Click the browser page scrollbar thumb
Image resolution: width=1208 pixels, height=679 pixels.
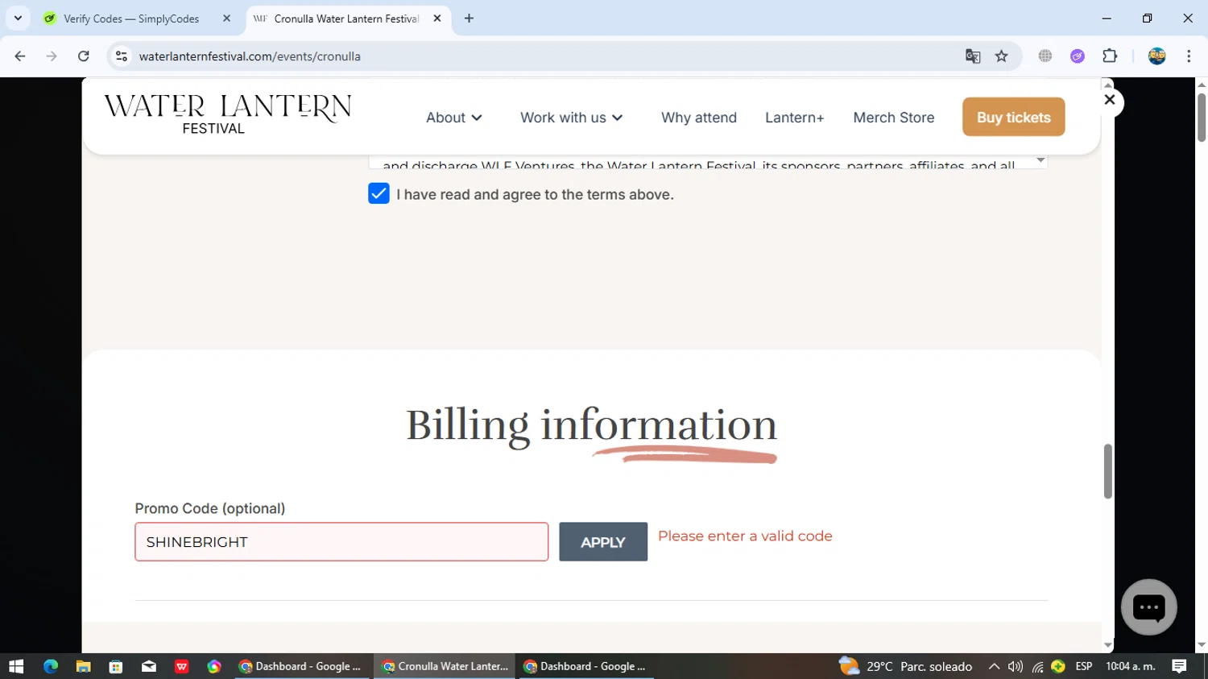(1202, 117)
